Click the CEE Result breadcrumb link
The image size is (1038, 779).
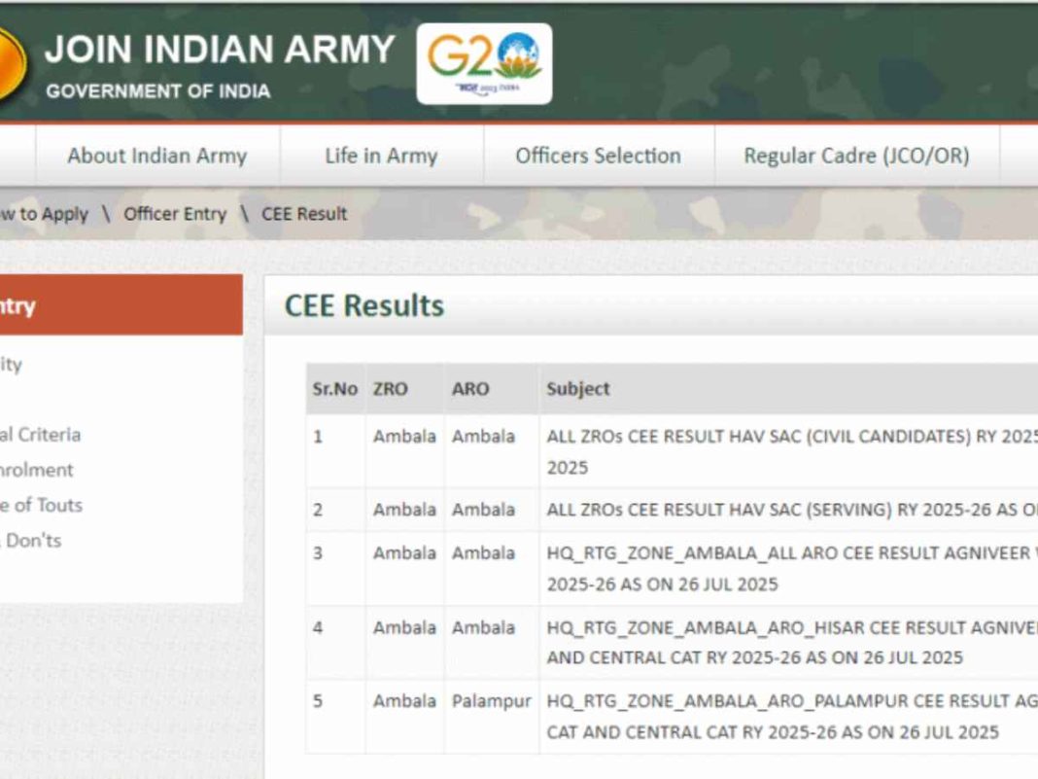[x=304, y=213]
